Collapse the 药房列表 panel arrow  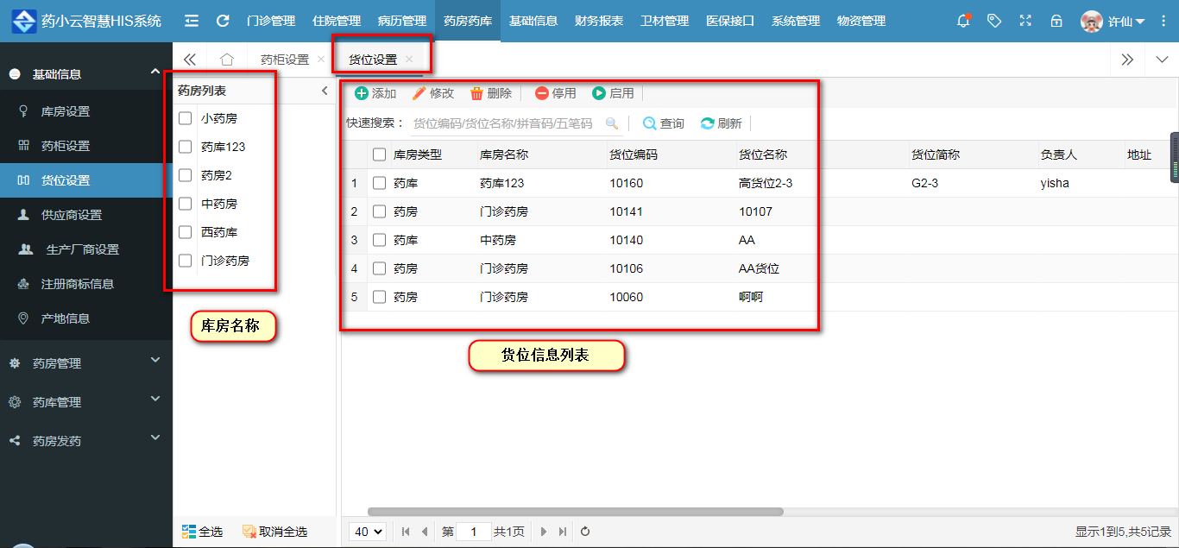tap(325, 91)
